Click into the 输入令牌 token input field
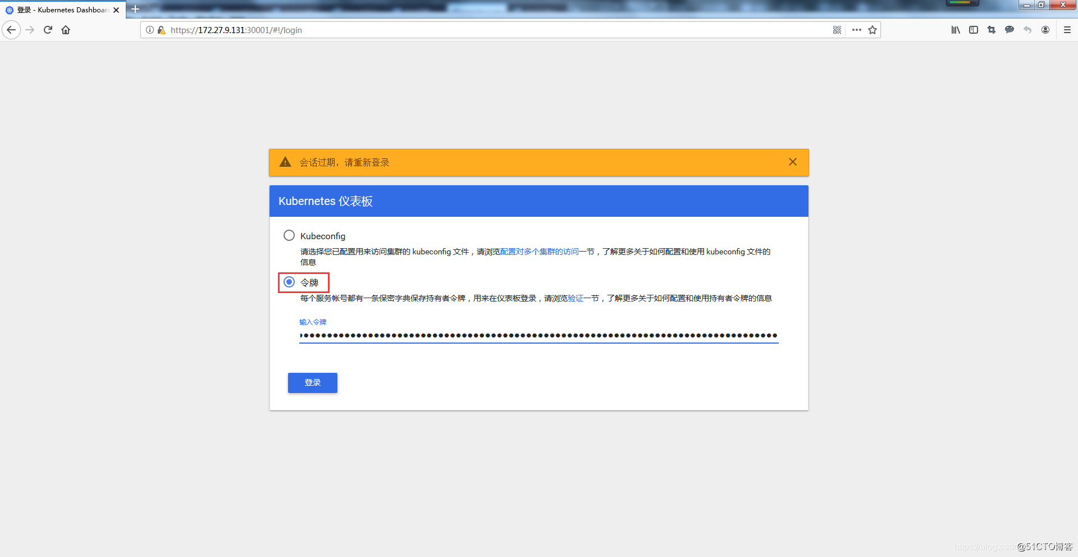Image resolution: width=1078 pixels, height=557 pixels. [x=539, y=335]
